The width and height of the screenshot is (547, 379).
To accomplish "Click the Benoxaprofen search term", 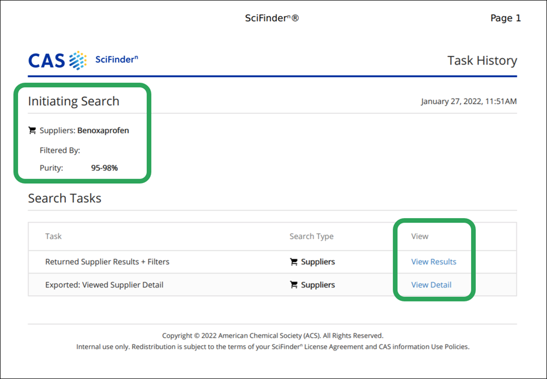I will tap(103, 131).
